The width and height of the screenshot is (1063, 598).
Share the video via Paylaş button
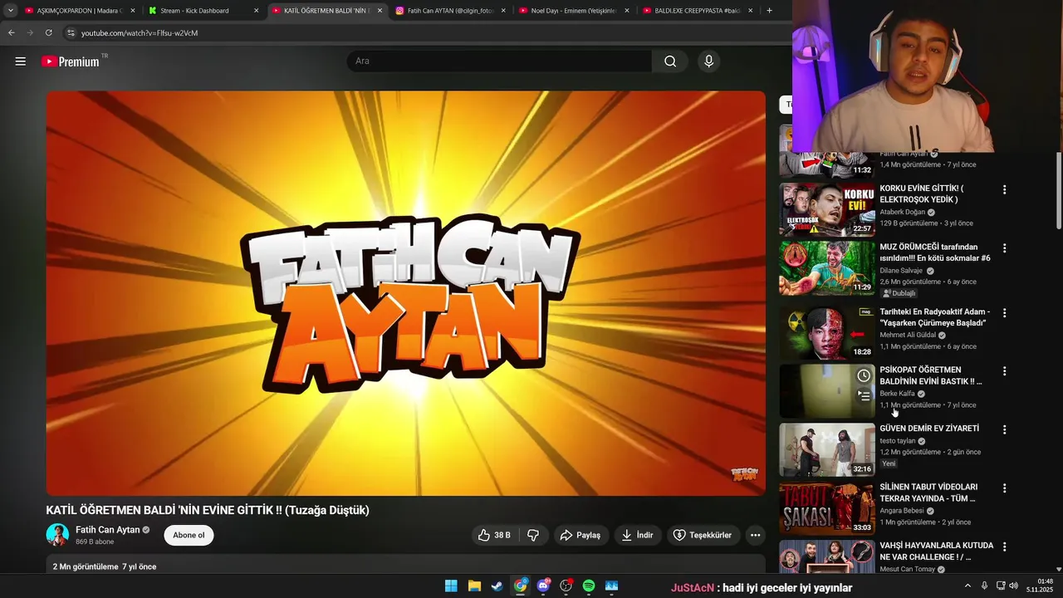tap(580, 536)
